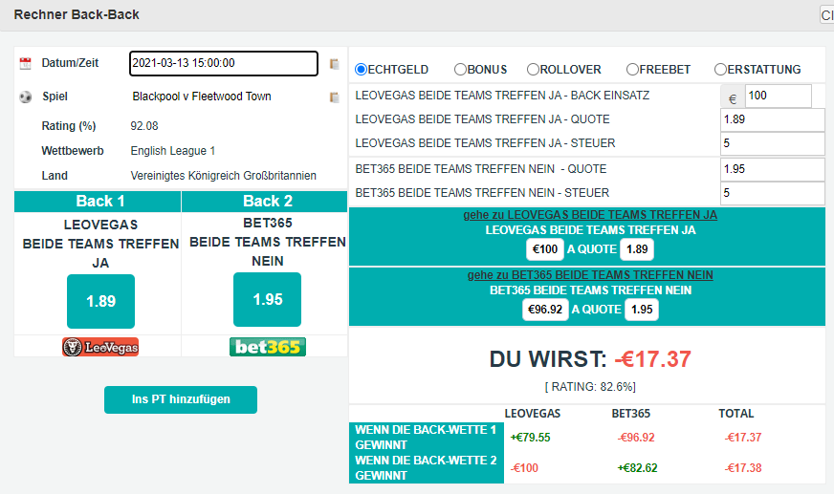Click the Back 1 column header
The width and height of the screenshot is (834, 494).
tap(98, 202)
